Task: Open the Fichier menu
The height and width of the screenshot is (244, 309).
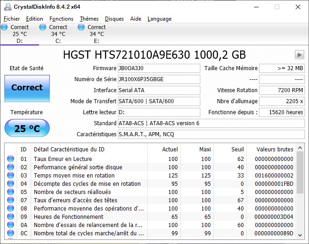Action: (x=12, y=19)
